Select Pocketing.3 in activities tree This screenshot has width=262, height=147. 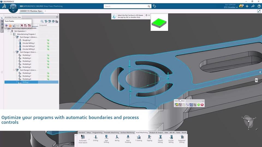coord(27,61)
